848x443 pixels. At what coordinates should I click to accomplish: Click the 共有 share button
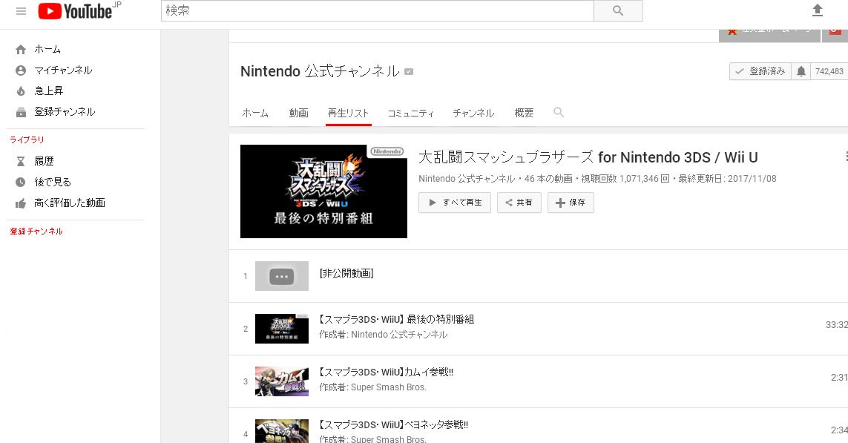[x=519, y=203]
